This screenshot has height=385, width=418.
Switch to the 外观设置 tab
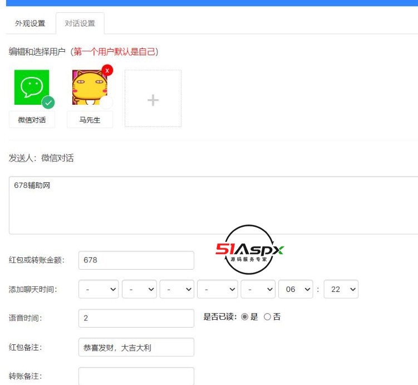30,23
